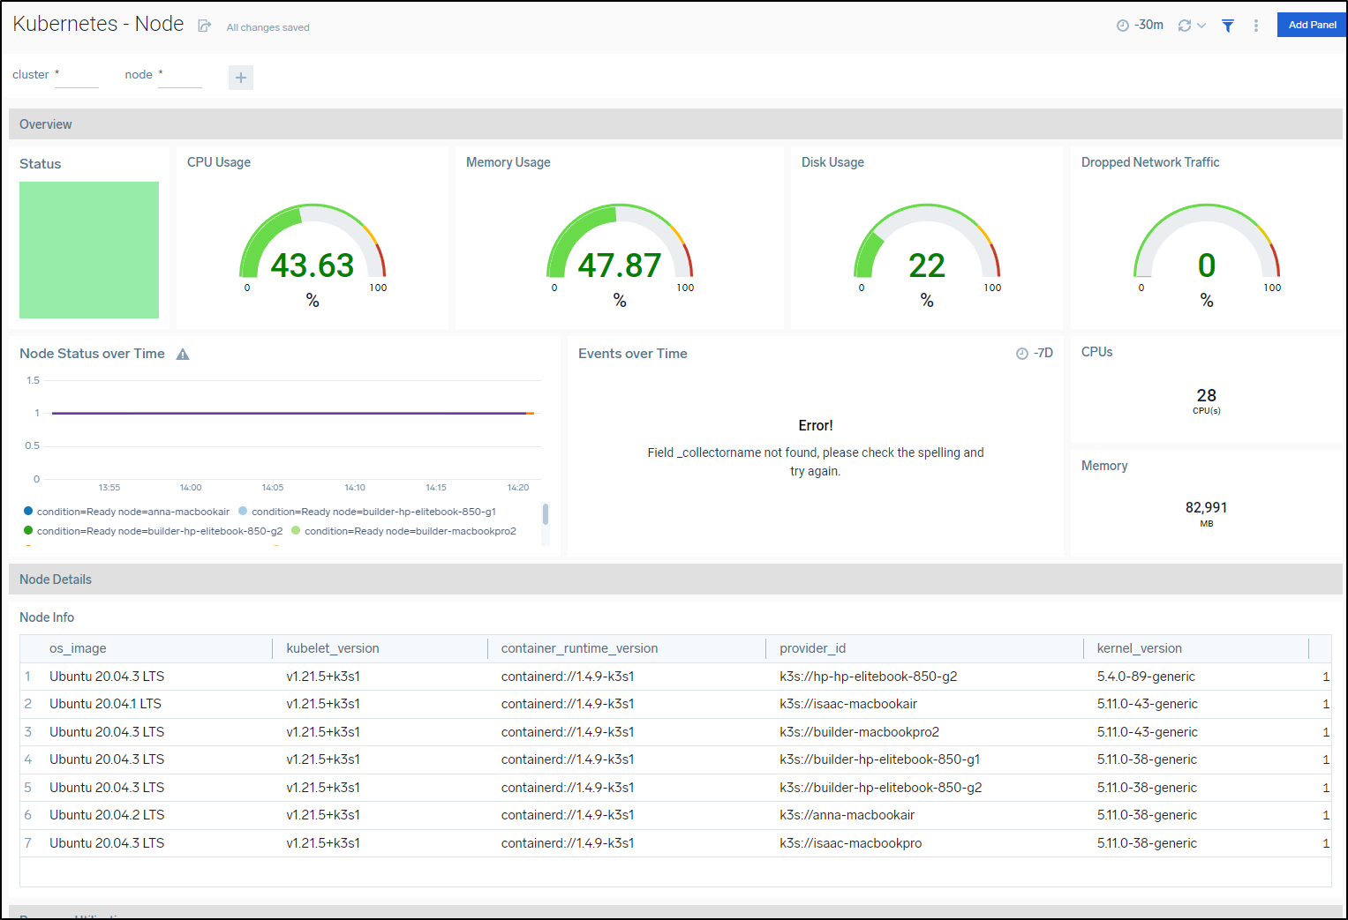Click the -7D time override on Events panel
The width and height of the screenshot is (1348, 920).
[x=1035, y=353]
